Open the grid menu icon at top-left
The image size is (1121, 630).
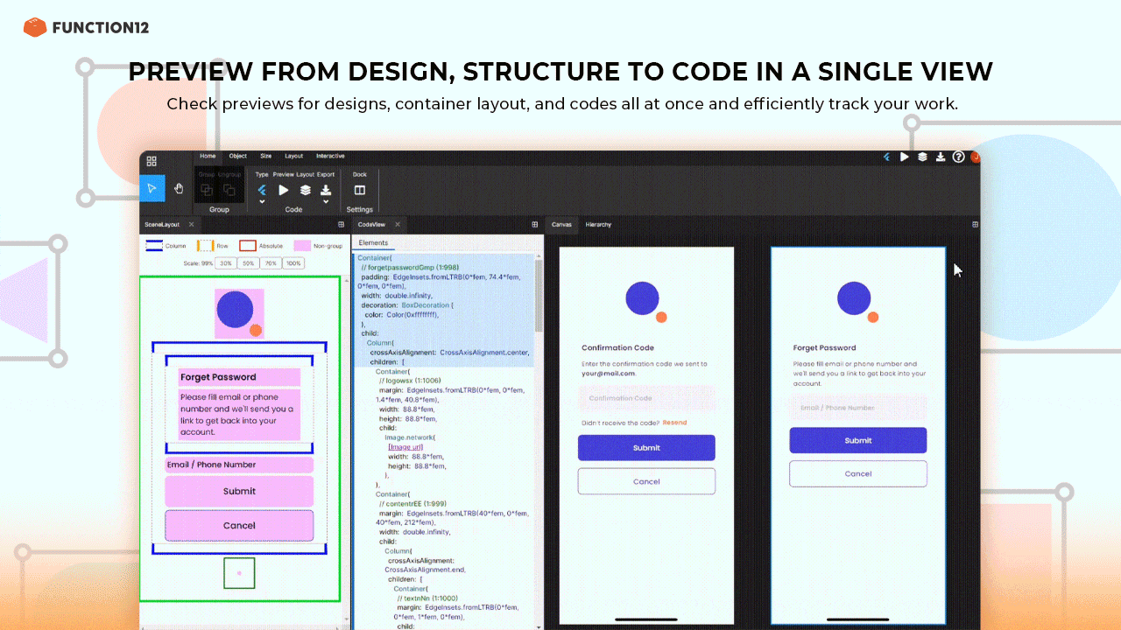click(152, 161)
